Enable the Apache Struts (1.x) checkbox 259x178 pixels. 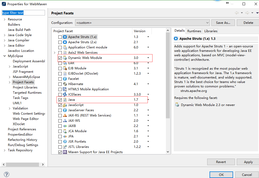60,37
